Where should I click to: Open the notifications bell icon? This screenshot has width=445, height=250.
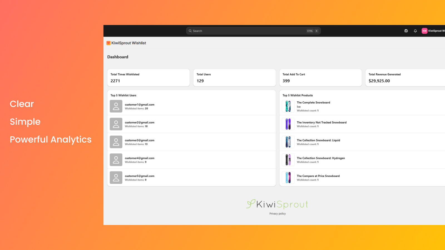point(415,31)
